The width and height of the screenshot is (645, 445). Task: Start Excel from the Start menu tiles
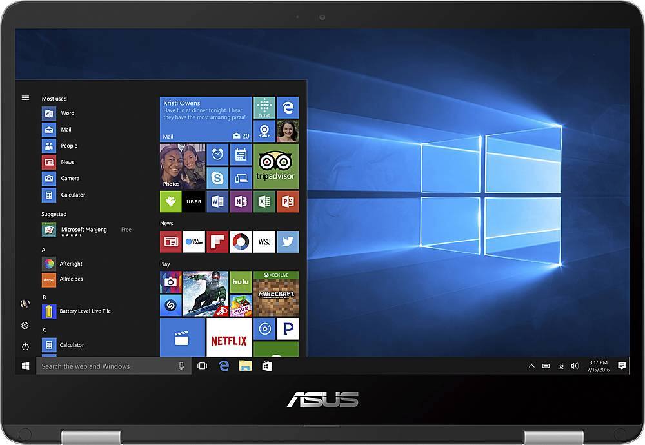(x=264, y=201)
